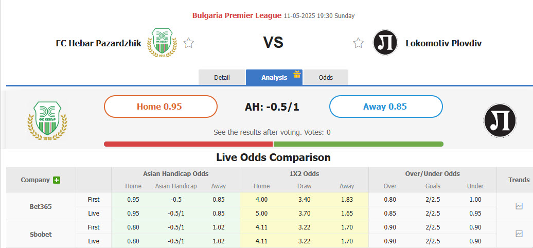Click the green away vote bar
This screenshot has height=248, width=533.
[358, 144]
